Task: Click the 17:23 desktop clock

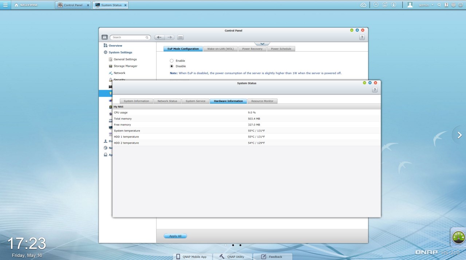Action: (27, 244)
